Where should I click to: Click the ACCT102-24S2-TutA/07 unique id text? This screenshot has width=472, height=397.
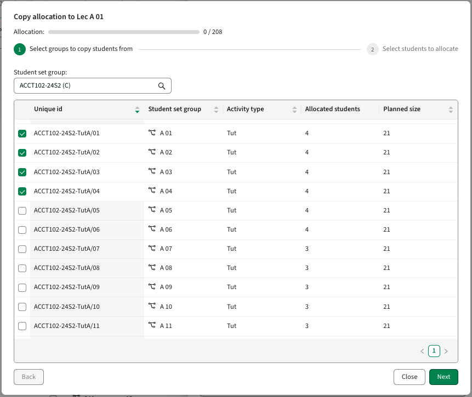click(66, 249)
